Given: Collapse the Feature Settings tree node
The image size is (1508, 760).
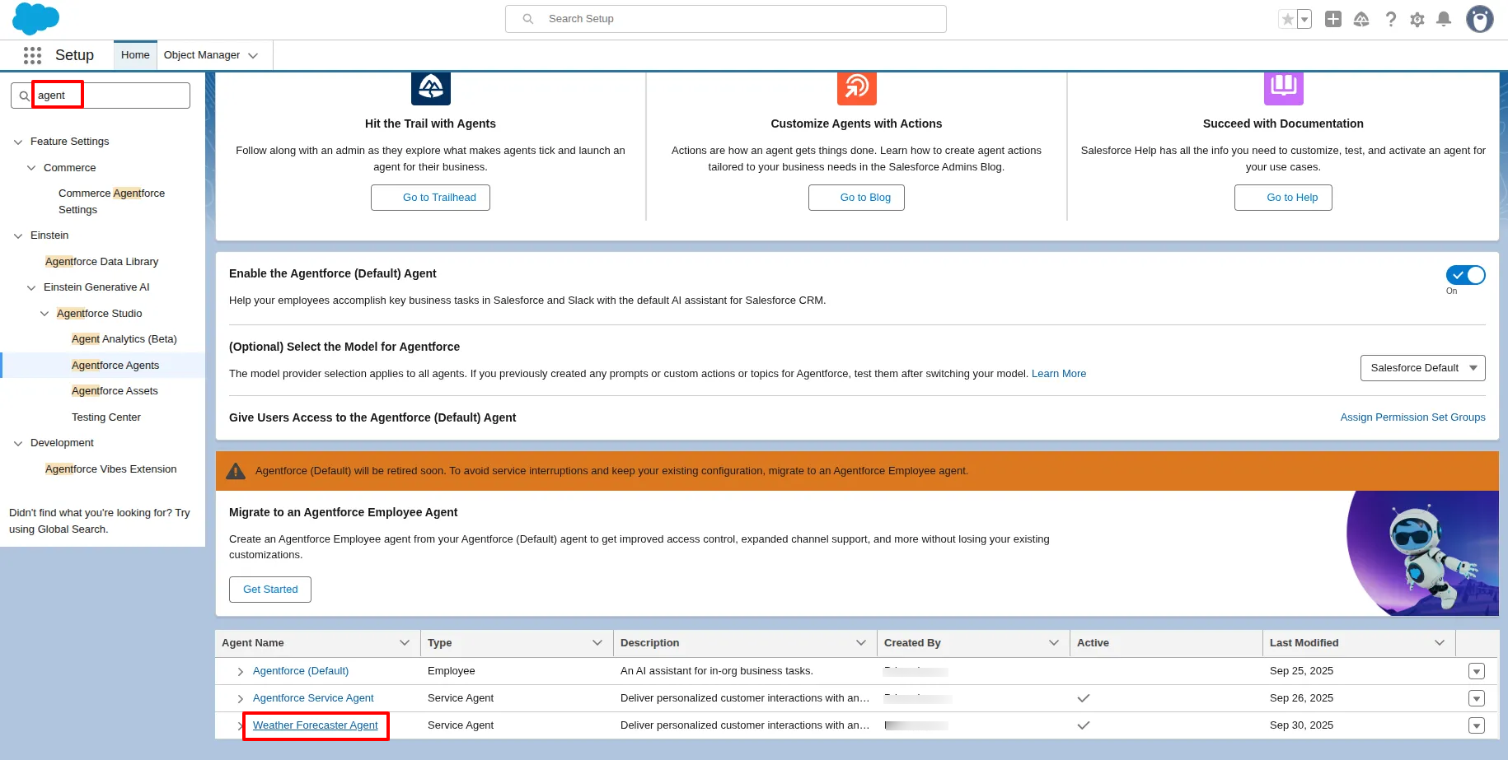Looking at the screenshot, I should pos(18,142).
